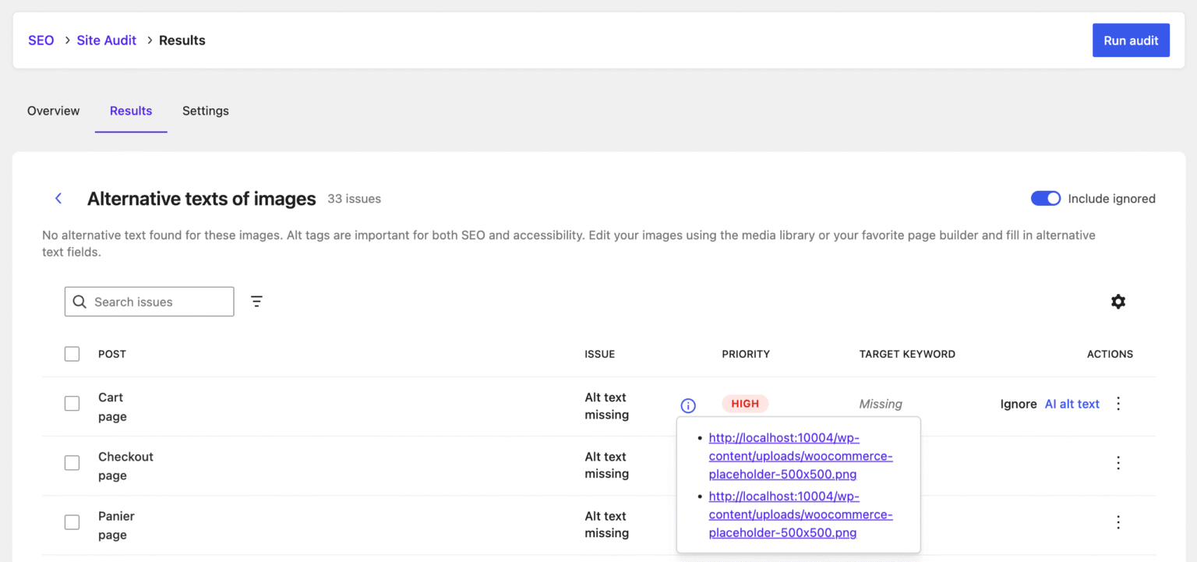Click the POST column header

click(111, 354)
